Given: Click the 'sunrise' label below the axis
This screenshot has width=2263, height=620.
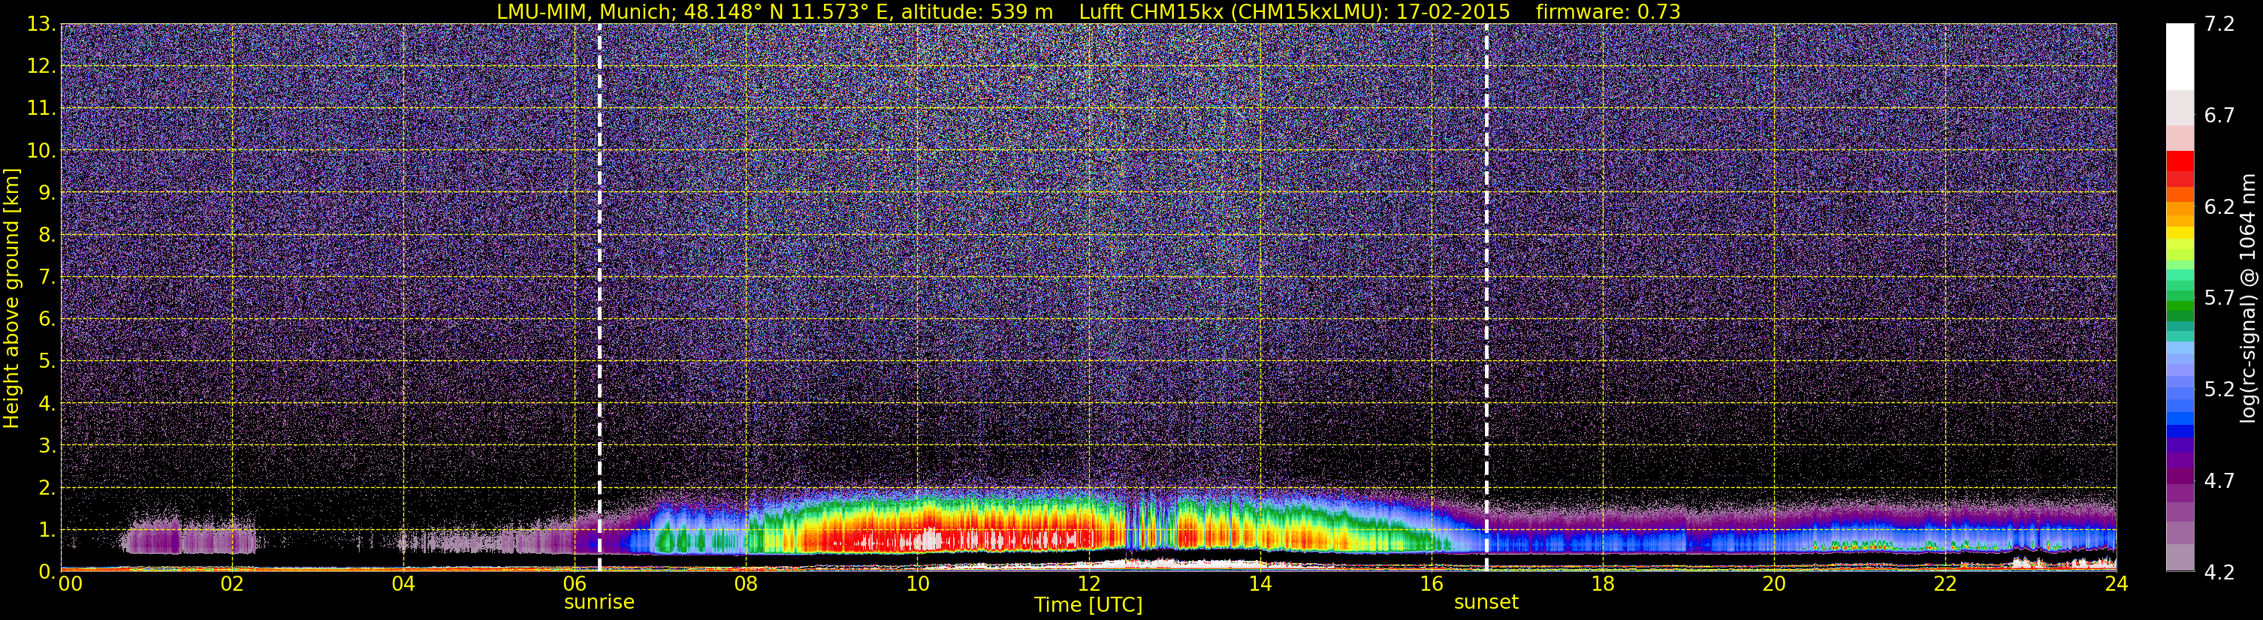Looking at the screenshot, I should (x=599, y=603).
